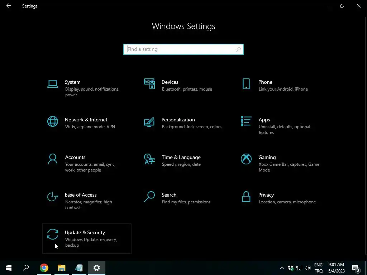
Task: Click the Network & Internet heading
Action: [86, 120]
